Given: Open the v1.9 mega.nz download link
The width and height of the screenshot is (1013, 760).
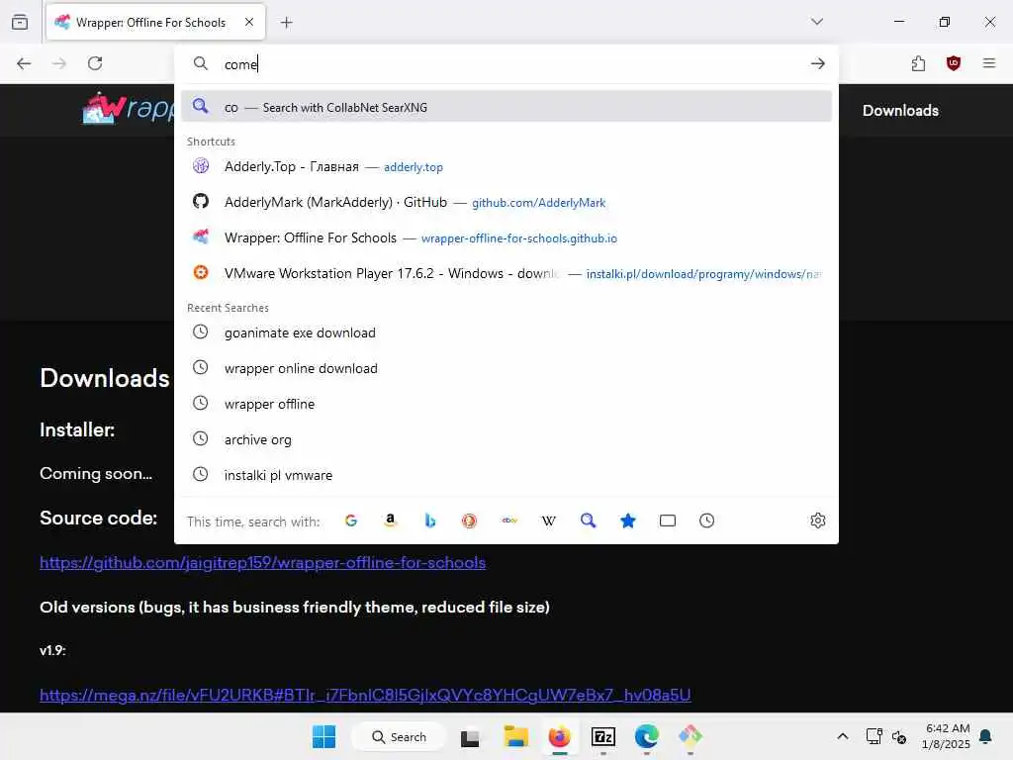Looking at the screenshot, I should pos(365,695).
